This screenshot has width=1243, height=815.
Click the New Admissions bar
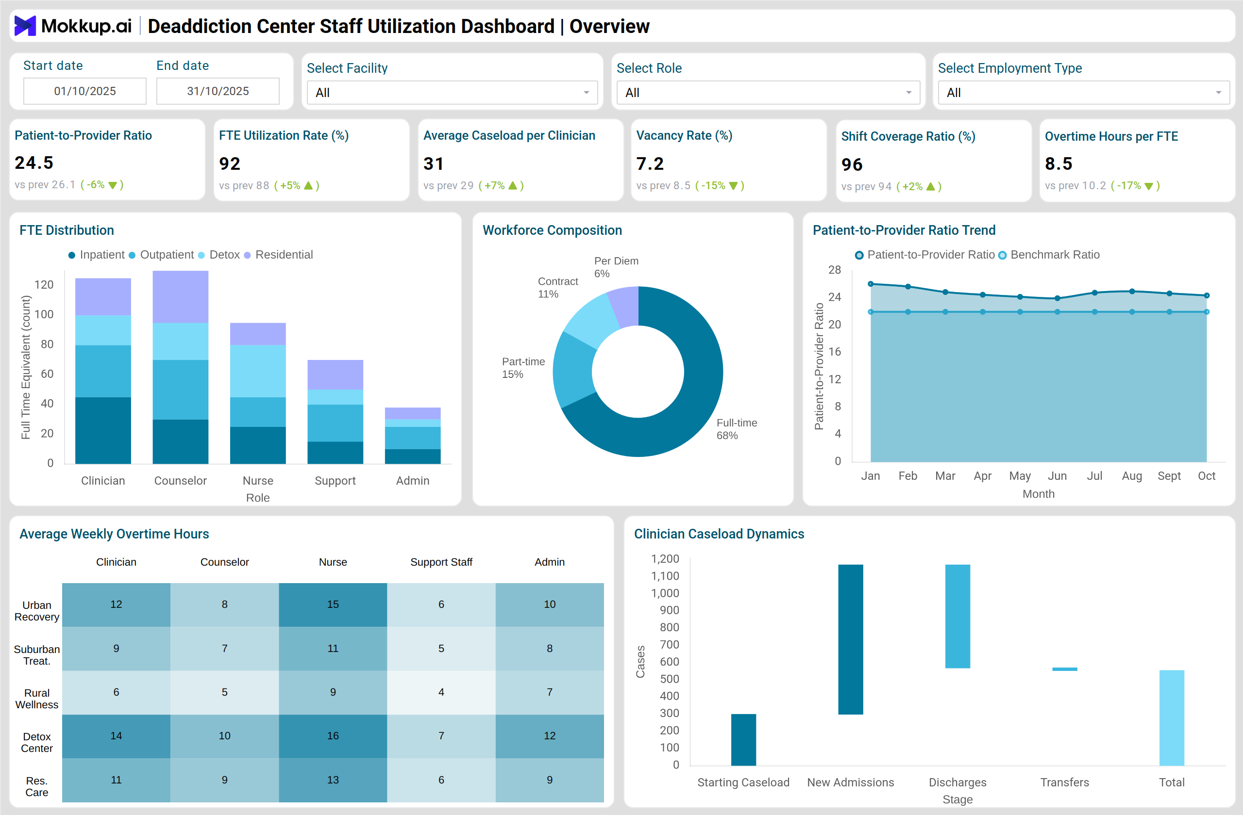click(x=850, y=640)
